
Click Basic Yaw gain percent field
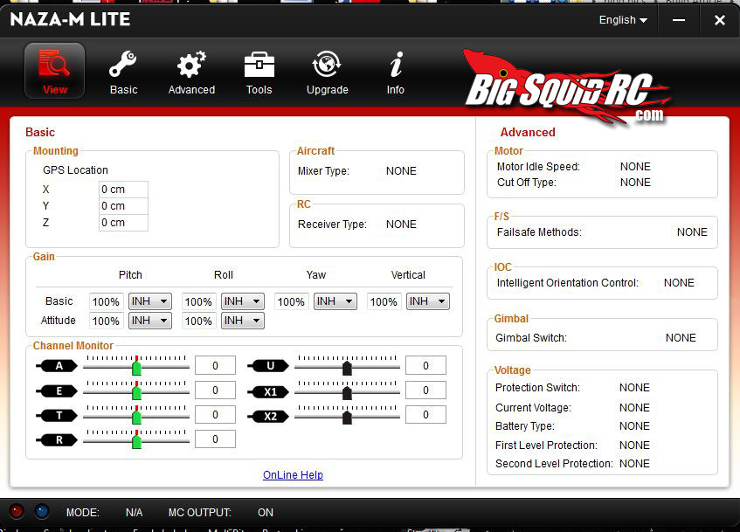[x=291, y=301]
